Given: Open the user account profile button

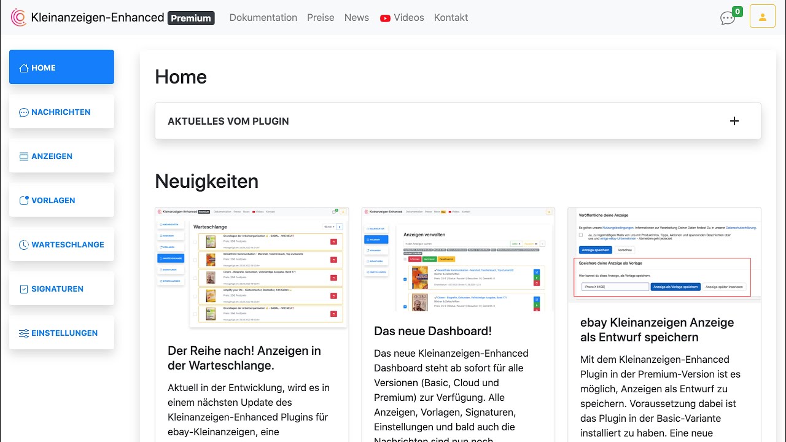Looking at the screenshot, I should point(763,17).
